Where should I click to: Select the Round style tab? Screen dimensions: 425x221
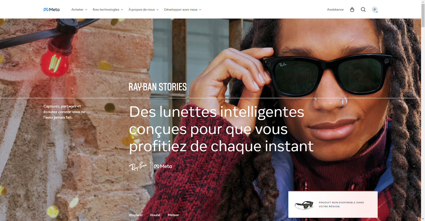(x=155, y=215)
